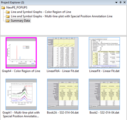Click the 'LinearFitA - Linear Fit.dat' caption

63,71
